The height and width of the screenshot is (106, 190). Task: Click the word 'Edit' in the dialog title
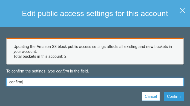tap(28, 13)
